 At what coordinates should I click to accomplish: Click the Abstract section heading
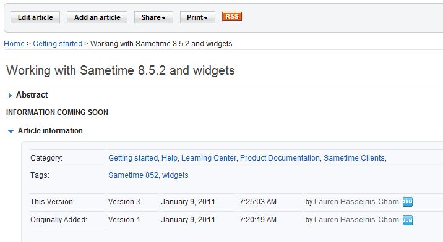[32, 95]
